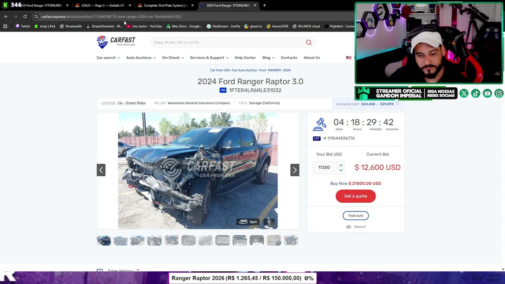Click the TikTok icon in stream overlay
The width and height of the screenshot is (505, 284).
475,93
